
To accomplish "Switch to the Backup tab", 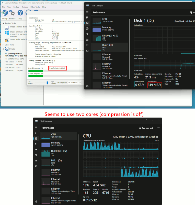I will tap(5, 18).
